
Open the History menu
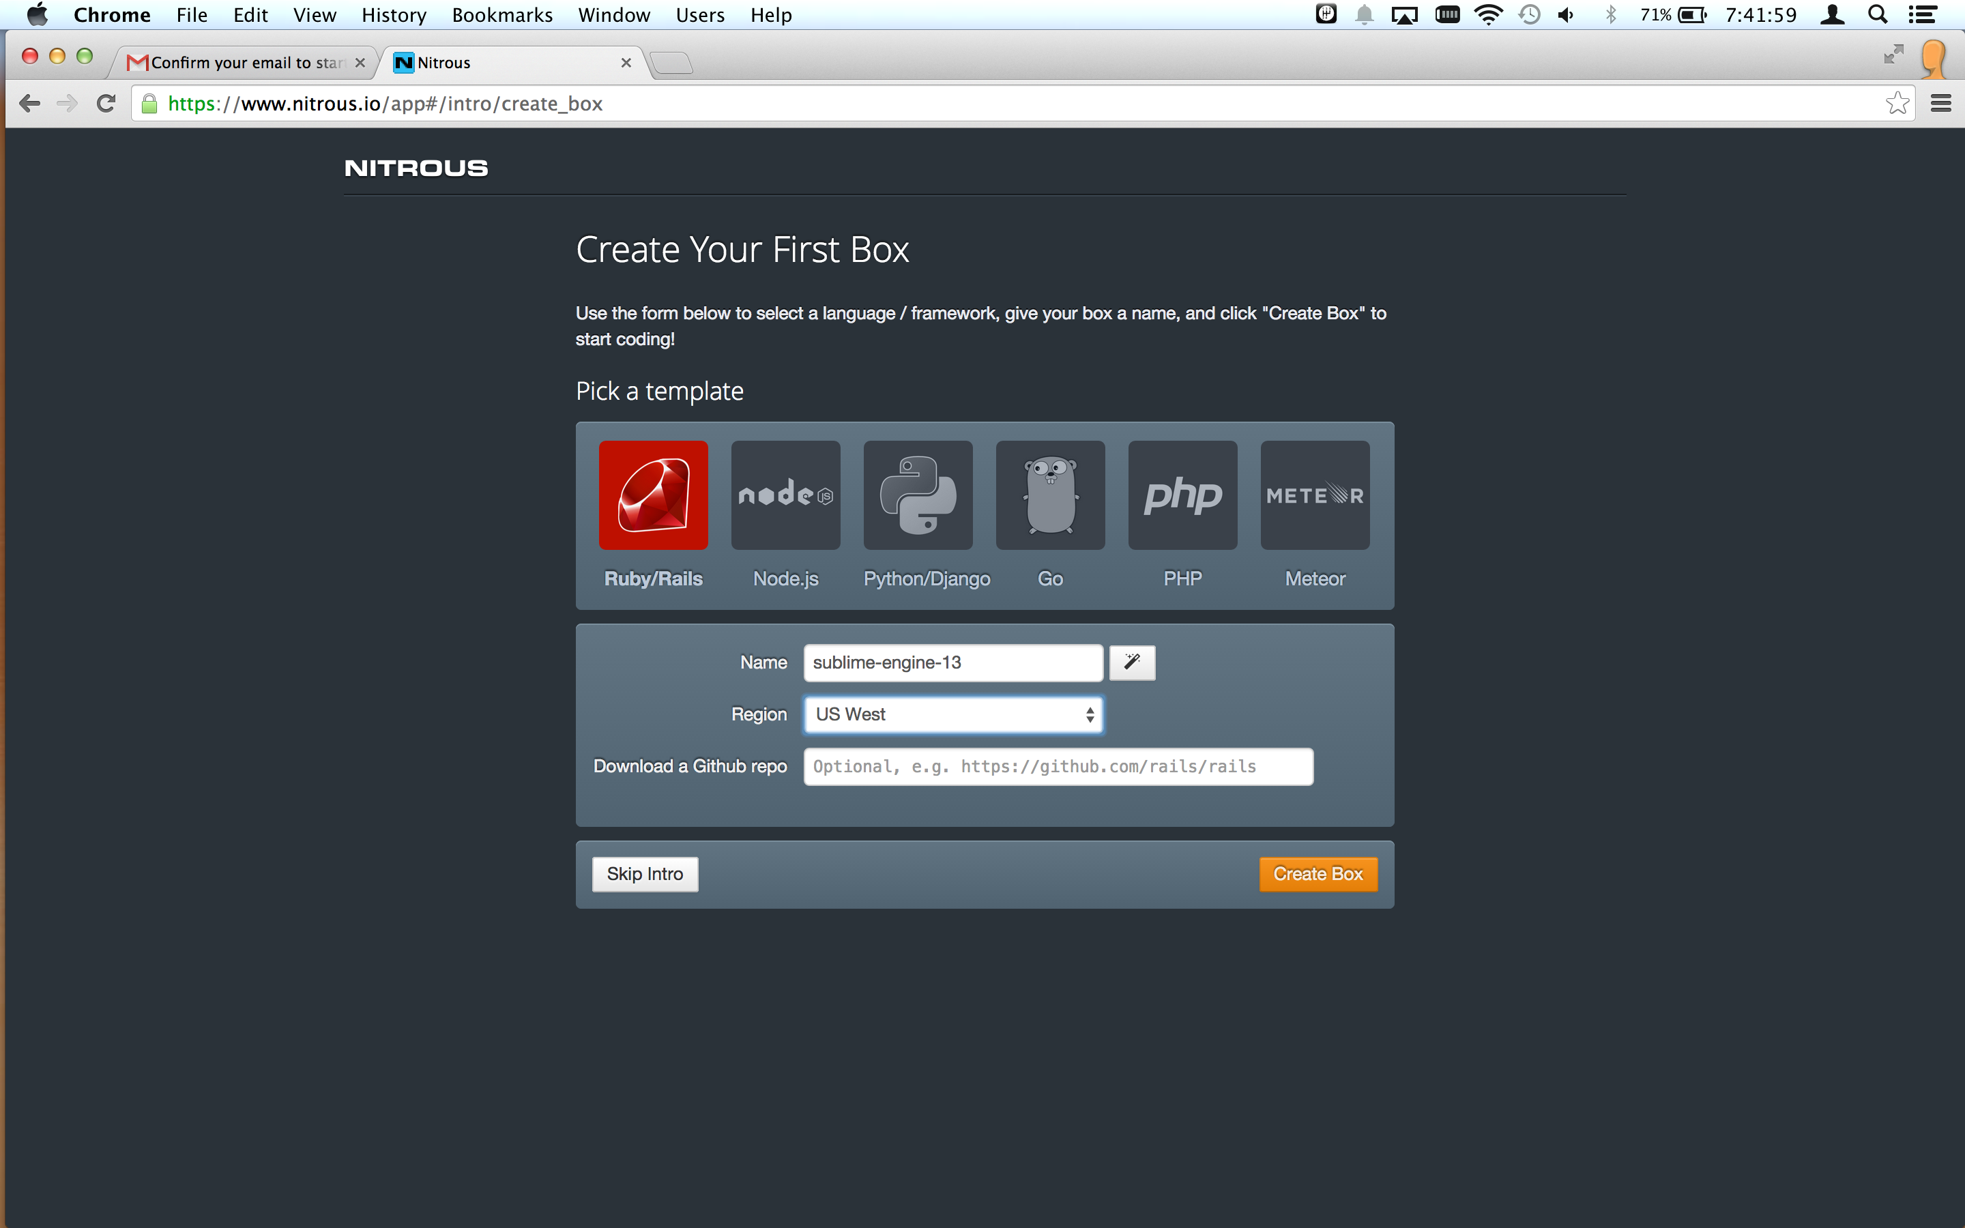tap(393, 14)
